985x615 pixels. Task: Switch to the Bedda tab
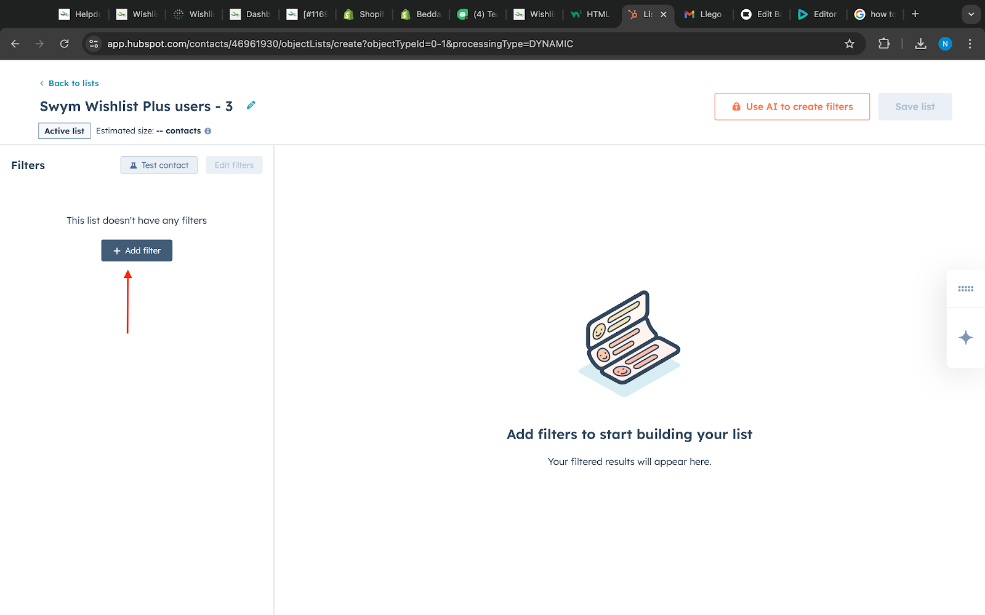point(421,14)
